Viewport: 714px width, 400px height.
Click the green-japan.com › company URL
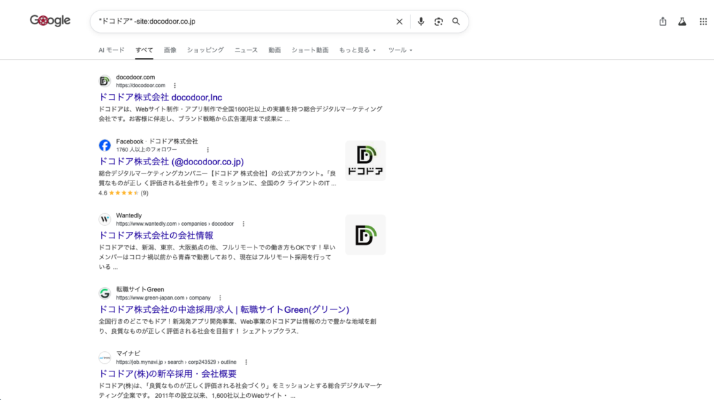(x=163, y=298)
